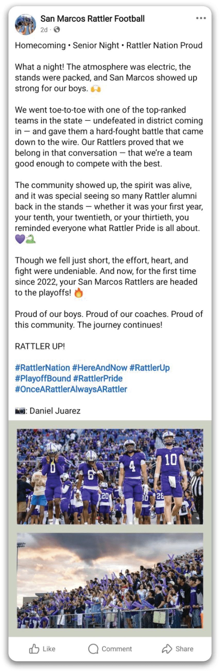Click the San Marcos Rattler Football profile picture
This screenshot has width=220, height=672.
(25, 24)
